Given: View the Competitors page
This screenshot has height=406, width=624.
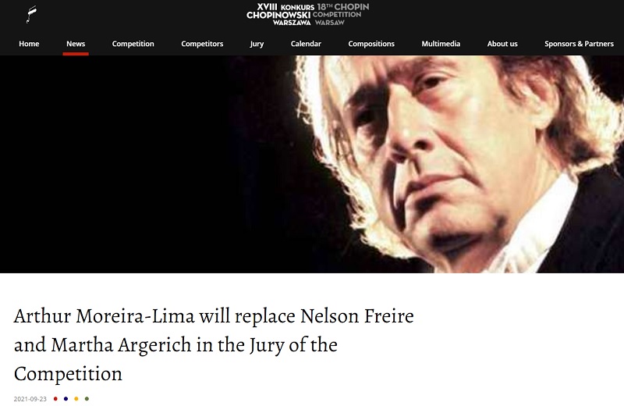Looking at the screenshot, I should pos(202,44).
